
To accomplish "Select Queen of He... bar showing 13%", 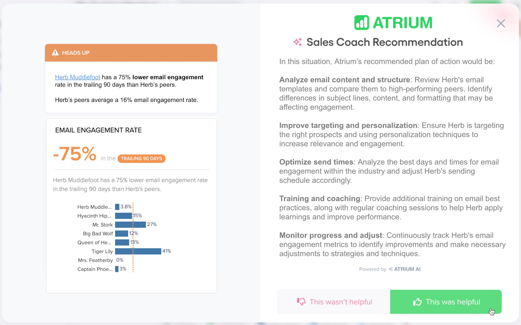I will 122,242.
